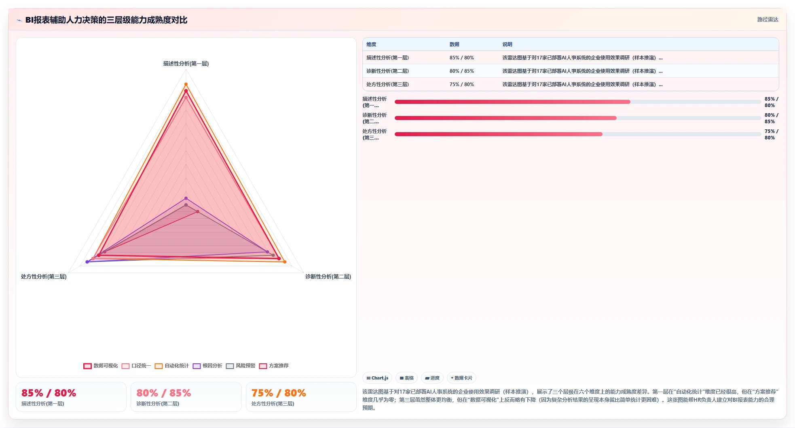Click the 75% / 80% value beside the third progress bar

coord(771,134)
